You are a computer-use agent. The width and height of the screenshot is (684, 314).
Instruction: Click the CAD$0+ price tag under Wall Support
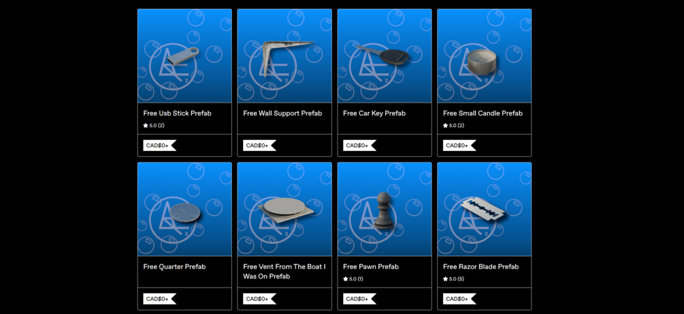click(259, 145)
